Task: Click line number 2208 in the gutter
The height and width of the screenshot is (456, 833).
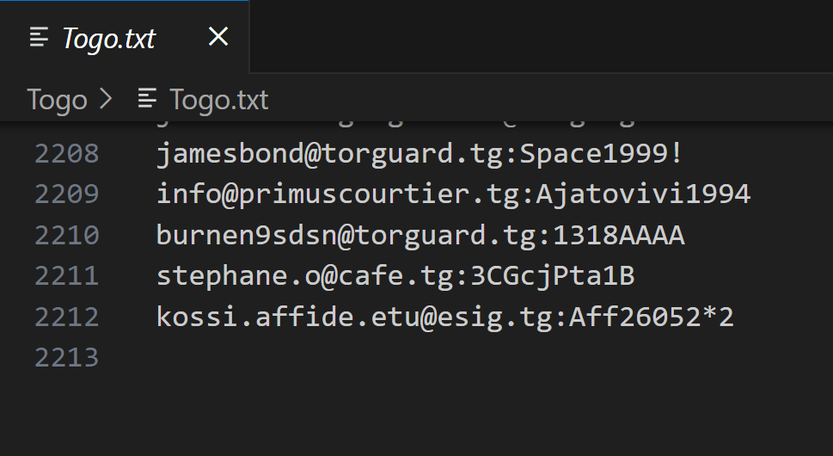Action: 67,153
